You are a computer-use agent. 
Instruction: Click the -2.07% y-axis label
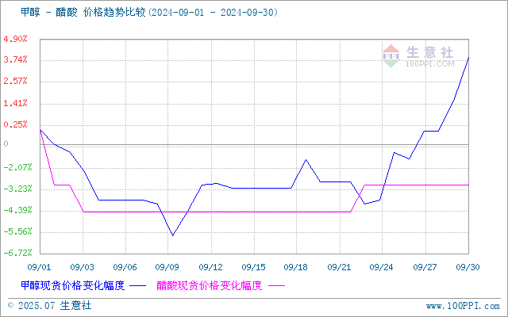17,167
